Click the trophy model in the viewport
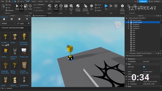162x91 pixels. (70, 53)
